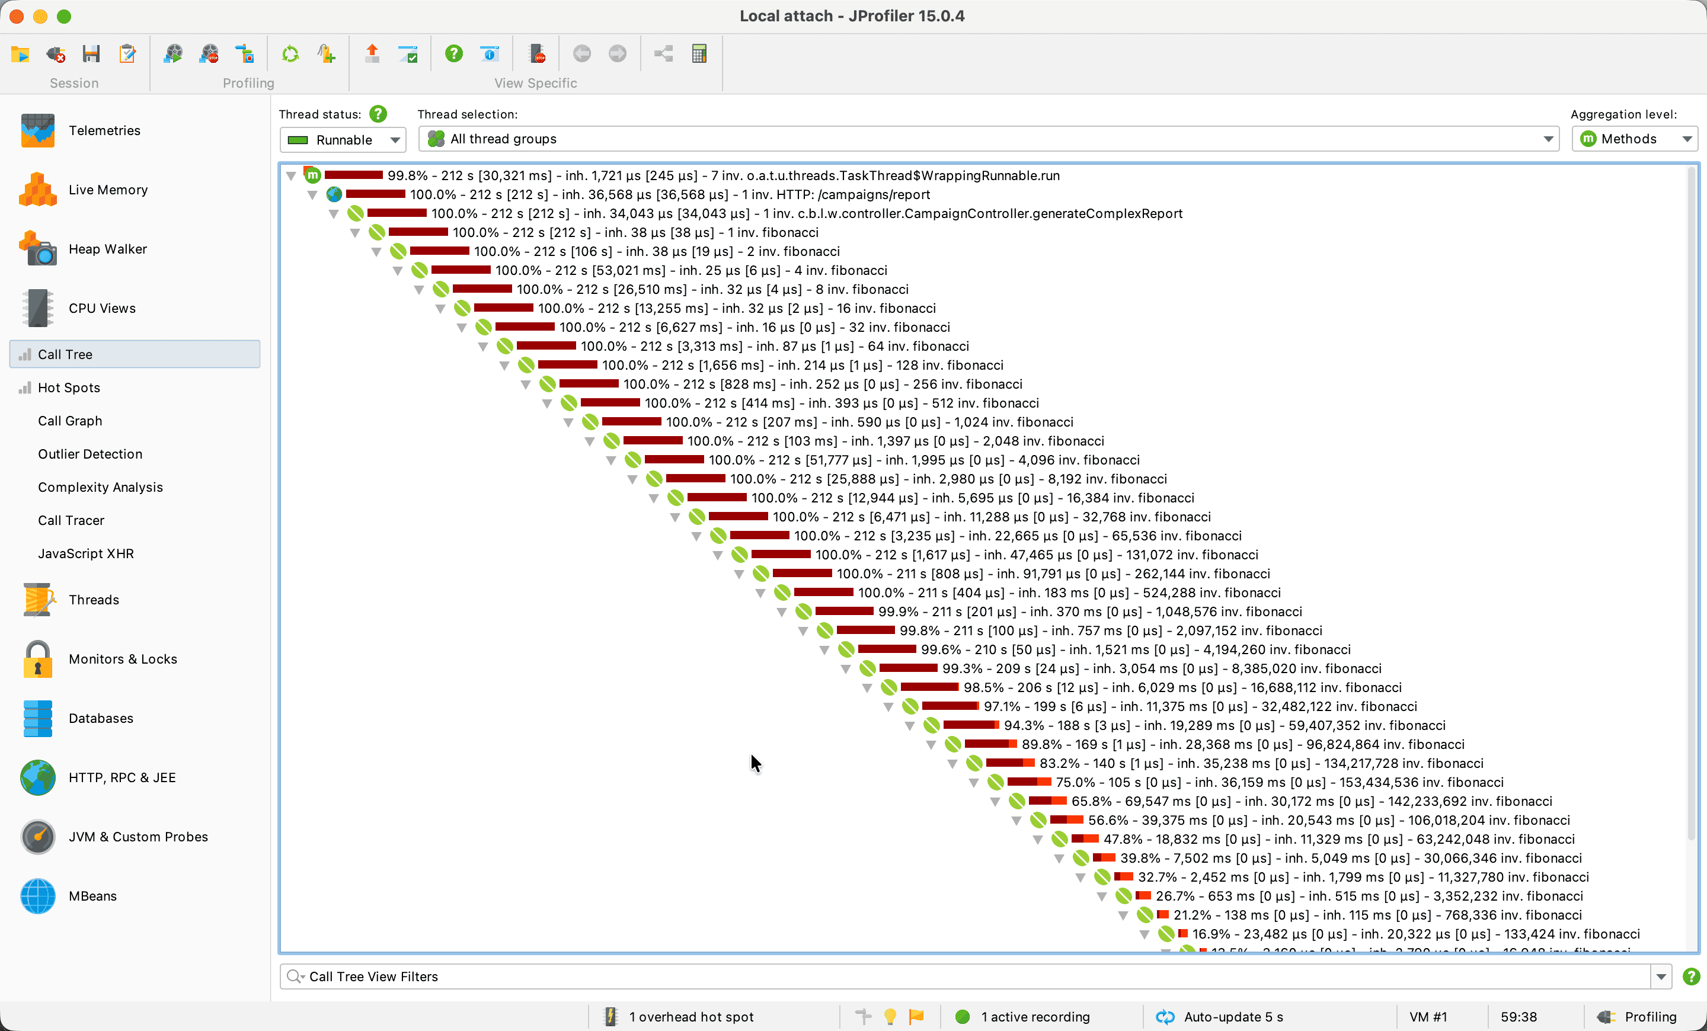Click VM #1 in the status bar
Viewport: 1707px width, 1031px height.
click(x=1428, y=1016)
